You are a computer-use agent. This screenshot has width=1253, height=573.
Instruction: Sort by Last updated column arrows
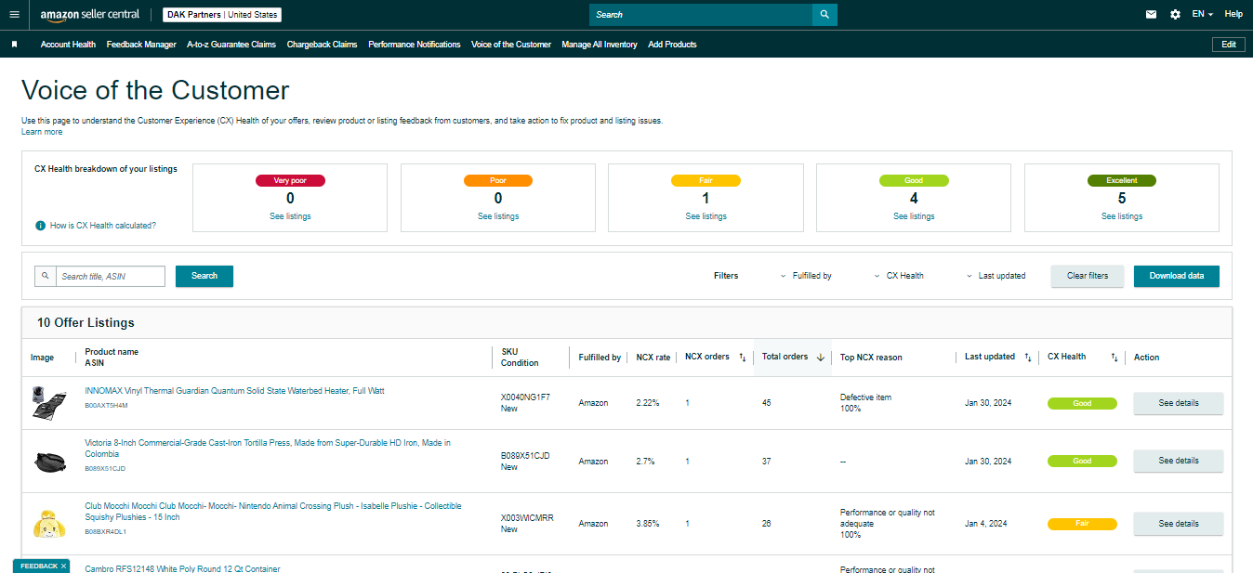pos(1027,358)
